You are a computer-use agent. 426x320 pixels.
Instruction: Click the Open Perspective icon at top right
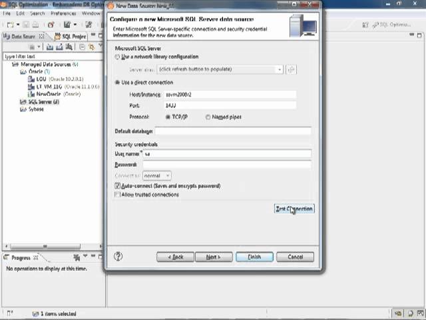click(x=365, y=25)
